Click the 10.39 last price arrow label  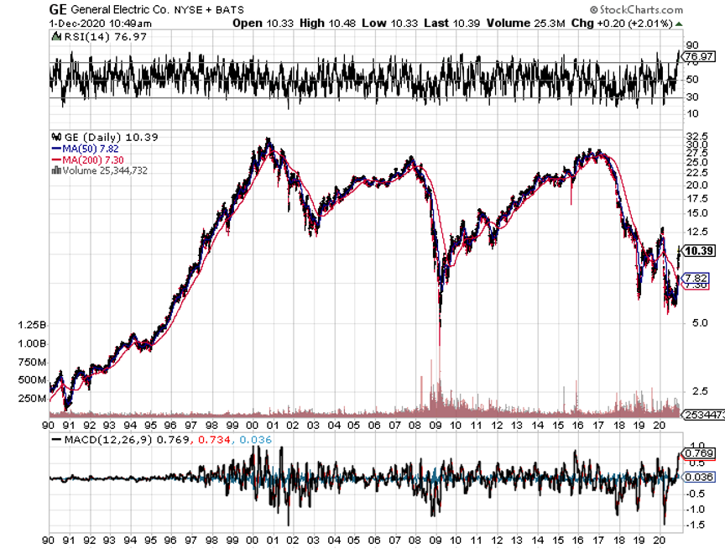[699, 251]
